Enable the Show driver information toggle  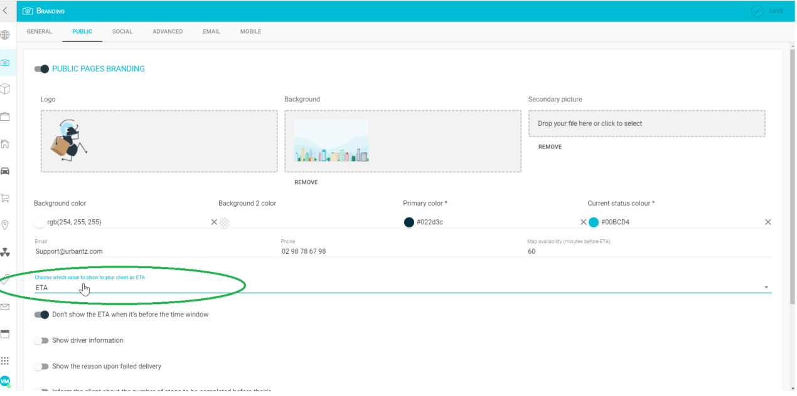coord(41,340)
